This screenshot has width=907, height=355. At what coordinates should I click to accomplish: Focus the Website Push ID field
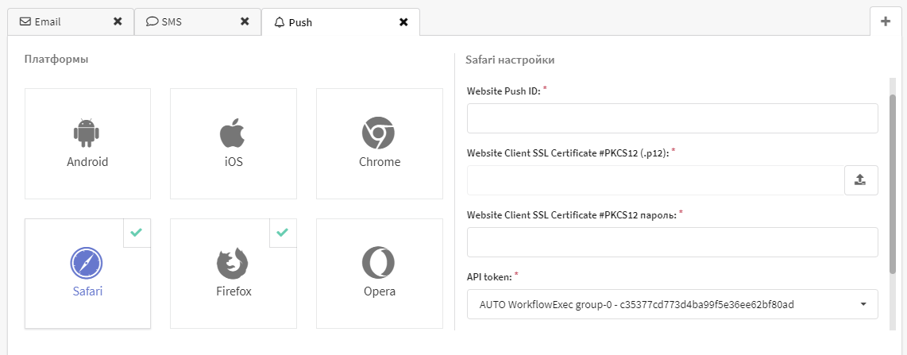click(x=673, y=118)
